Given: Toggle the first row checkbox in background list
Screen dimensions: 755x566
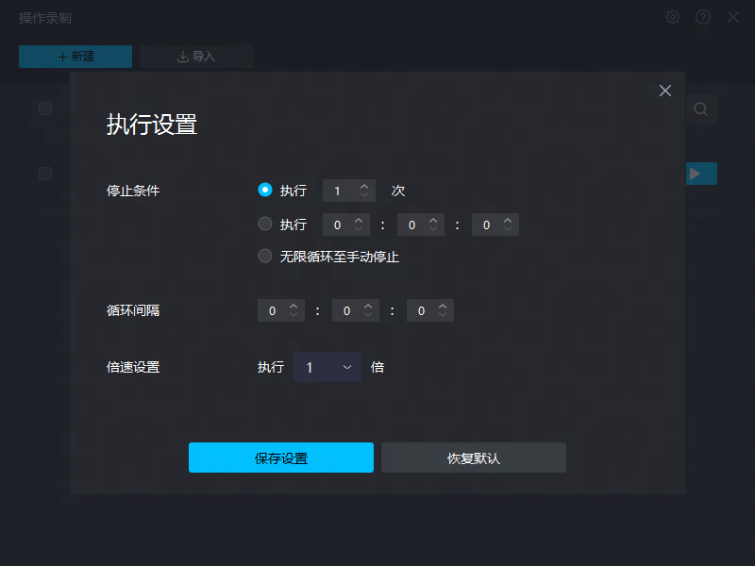Looking at the screenshot, I should click(45, 174).
